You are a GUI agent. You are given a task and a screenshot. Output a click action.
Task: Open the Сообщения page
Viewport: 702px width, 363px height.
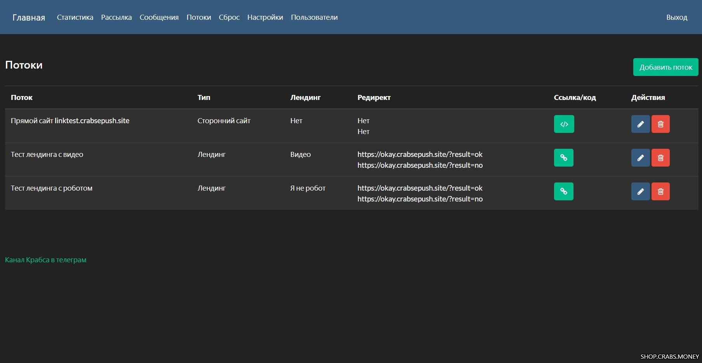tap(159, 17)
